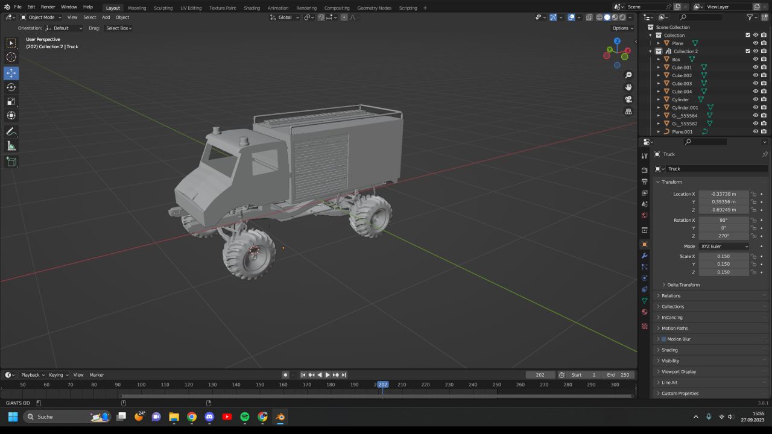Screen dimensions: 772x434
Task: Open the World properties tab
Action: [644, 215]
